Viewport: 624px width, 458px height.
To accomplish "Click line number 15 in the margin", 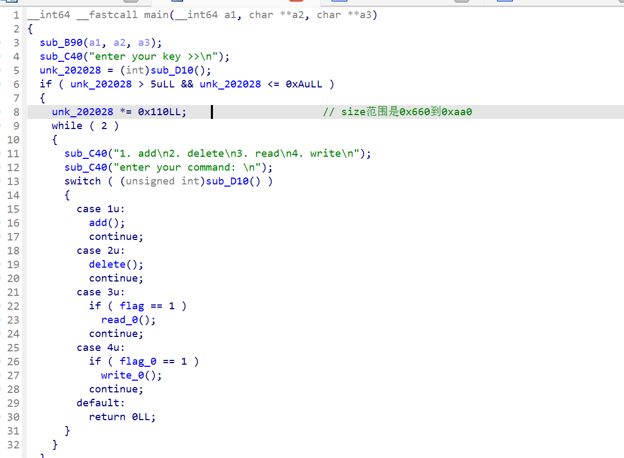I will point(13,208).
